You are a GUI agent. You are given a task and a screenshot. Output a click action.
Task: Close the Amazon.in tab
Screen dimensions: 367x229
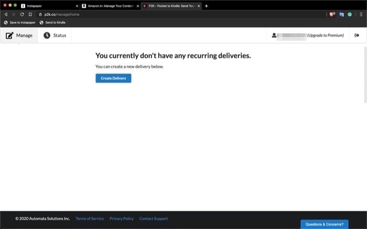(x=138, y=6)
